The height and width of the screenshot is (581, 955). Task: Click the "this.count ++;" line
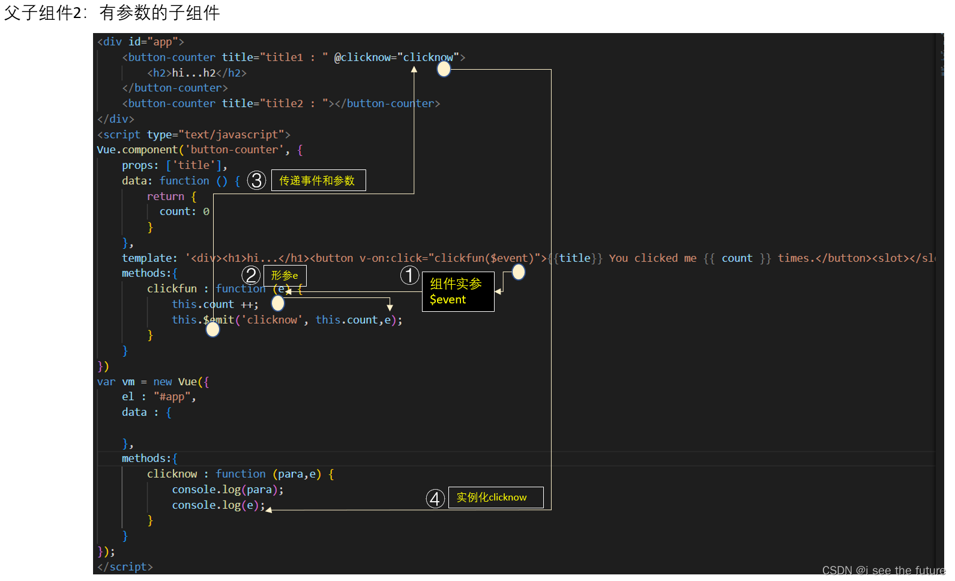215,304
